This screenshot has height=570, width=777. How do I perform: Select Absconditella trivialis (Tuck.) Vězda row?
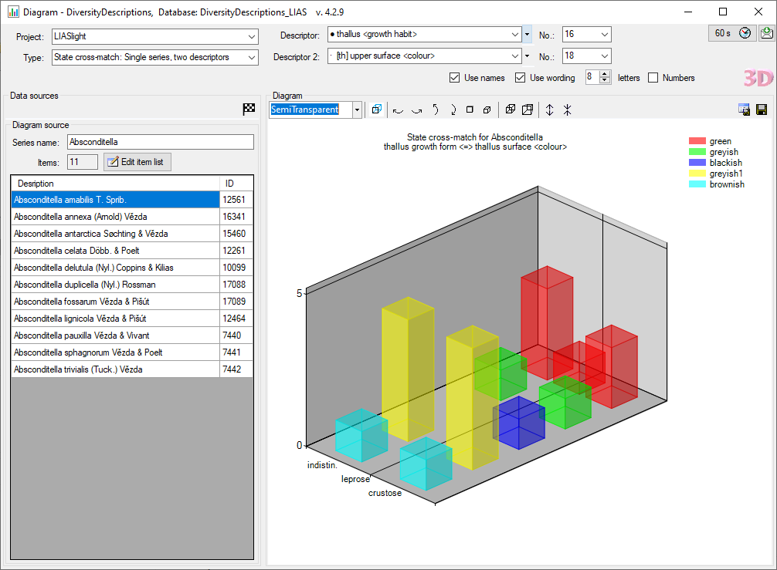pos(115,369)
